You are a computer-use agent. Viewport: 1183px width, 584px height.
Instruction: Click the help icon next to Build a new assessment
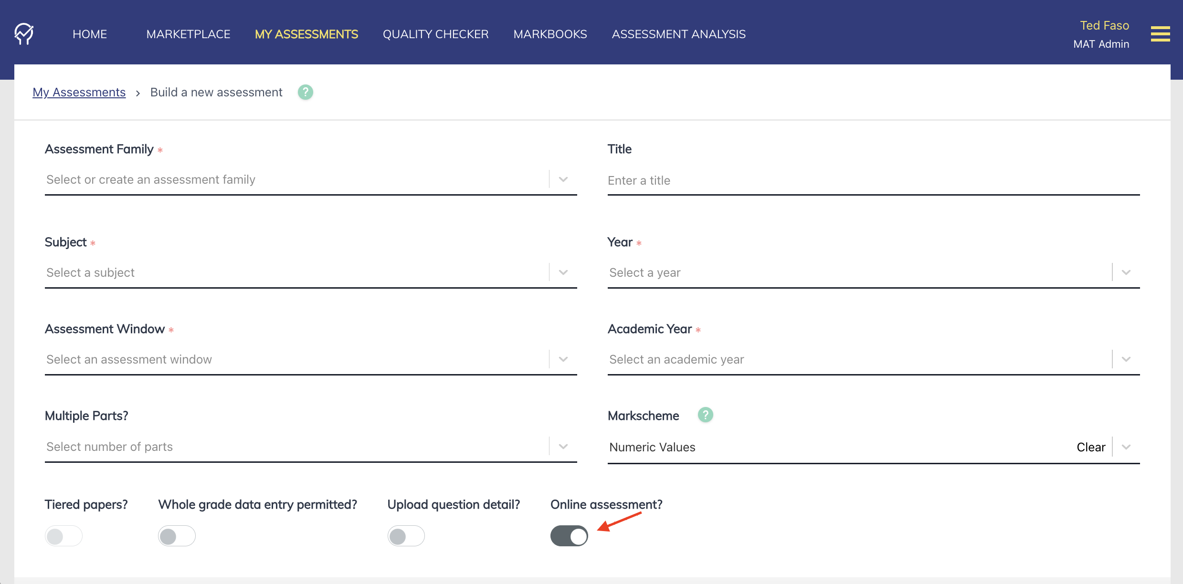(305, 92)
